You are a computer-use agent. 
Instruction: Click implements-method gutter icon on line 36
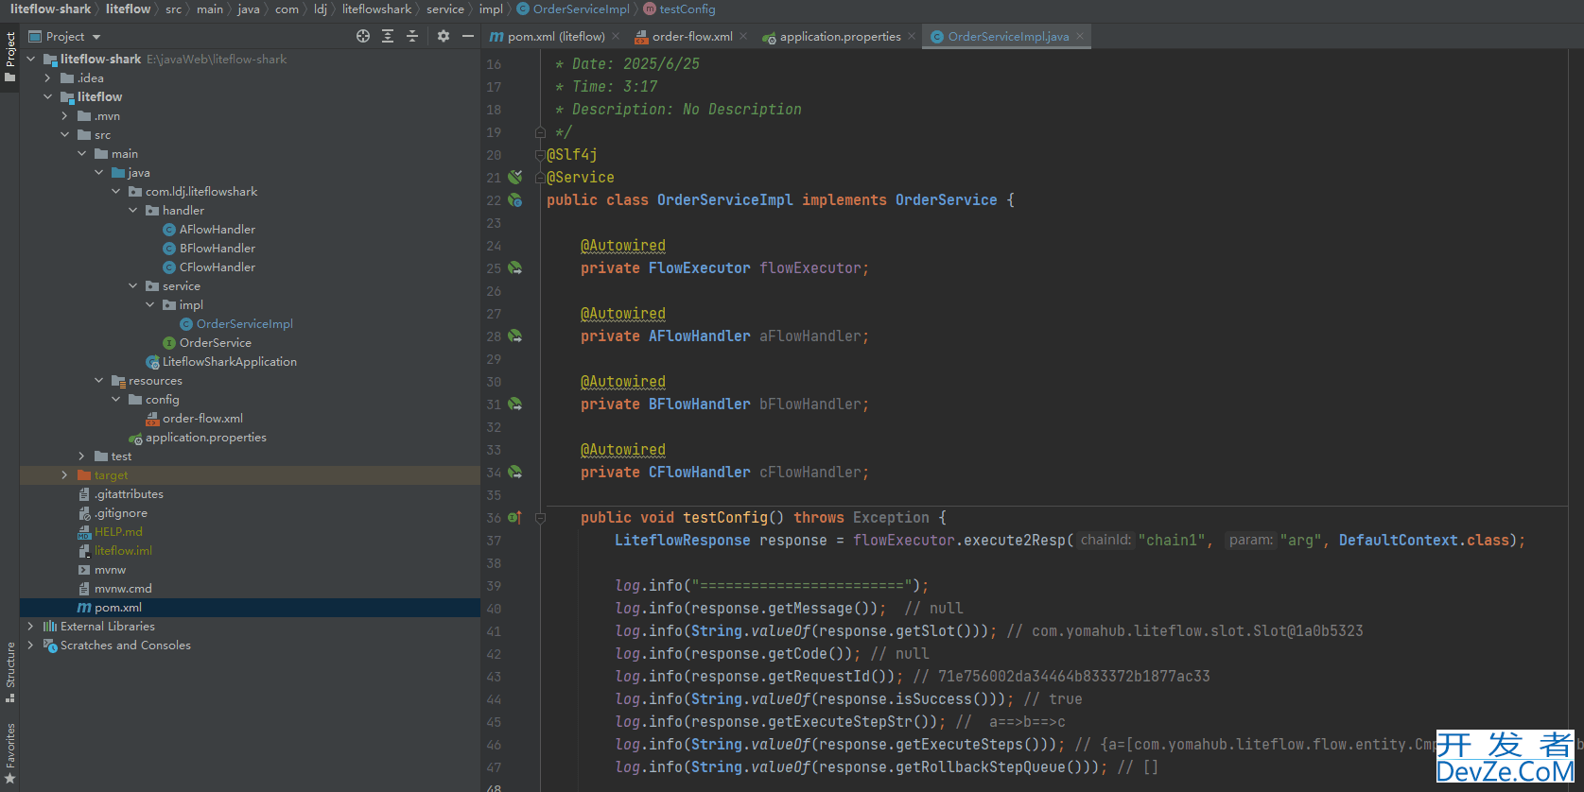click(514, 517)
